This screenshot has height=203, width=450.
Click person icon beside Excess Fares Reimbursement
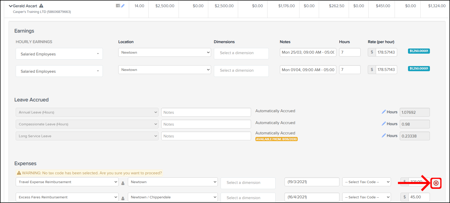123,198
